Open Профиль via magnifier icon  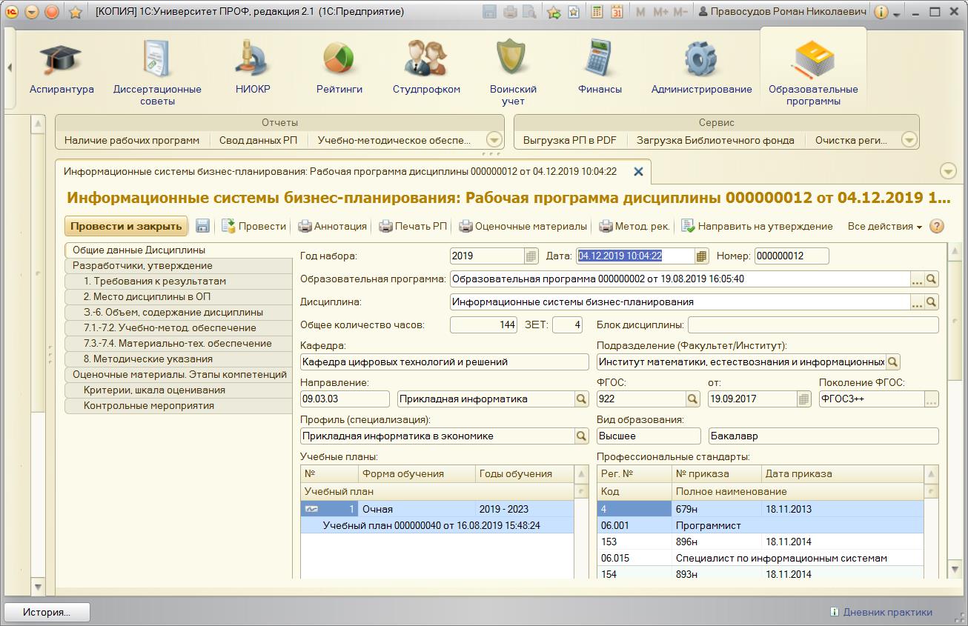(x=582, y=436)
